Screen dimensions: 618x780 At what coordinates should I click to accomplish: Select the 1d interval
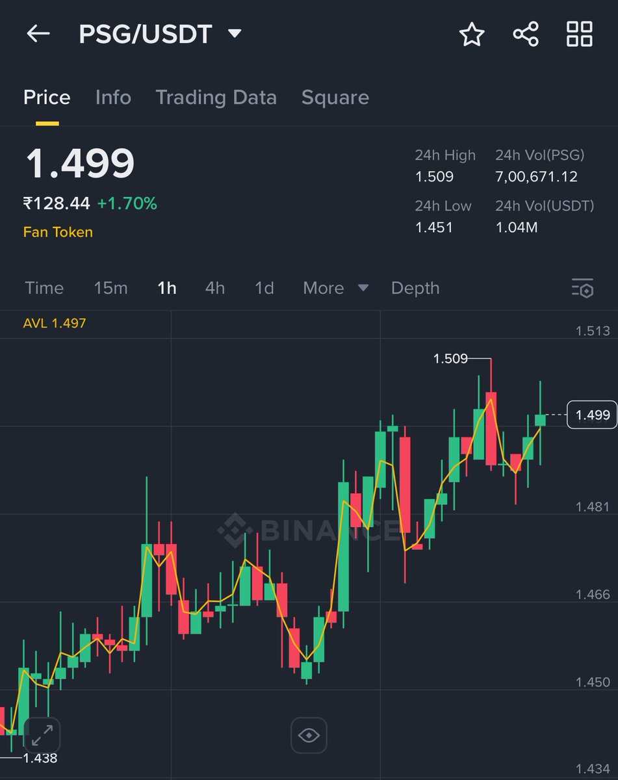(264, 288)
